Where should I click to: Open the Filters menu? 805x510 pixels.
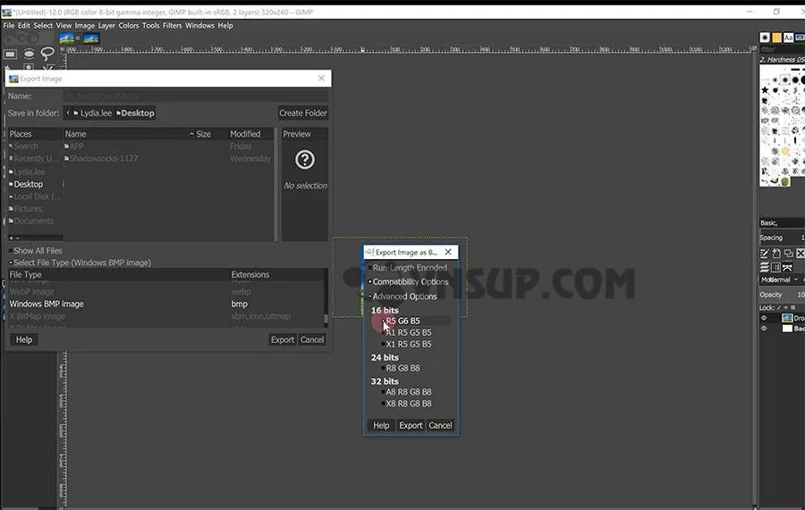pos(170,26)
